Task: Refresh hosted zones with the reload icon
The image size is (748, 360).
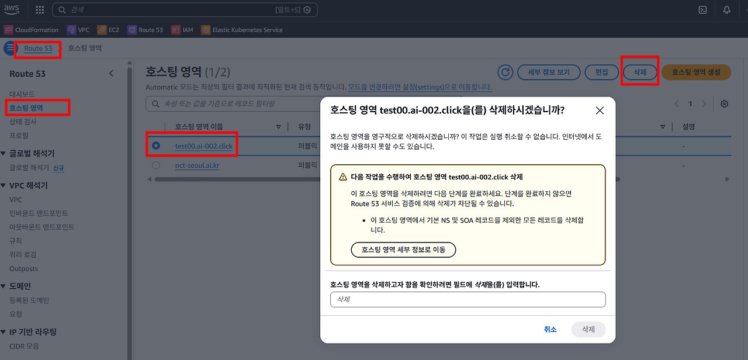Action: coord(504,72)
